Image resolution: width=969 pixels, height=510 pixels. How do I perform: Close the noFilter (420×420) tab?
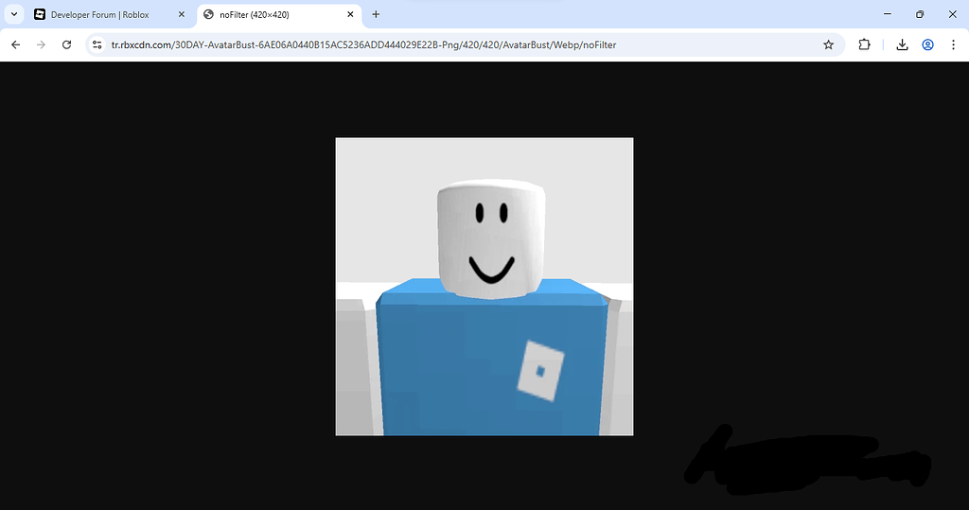pos(350,14)
